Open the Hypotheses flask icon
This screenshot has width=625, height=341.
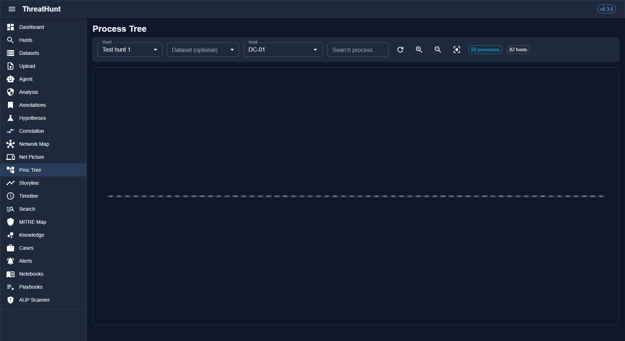[10, 118]
